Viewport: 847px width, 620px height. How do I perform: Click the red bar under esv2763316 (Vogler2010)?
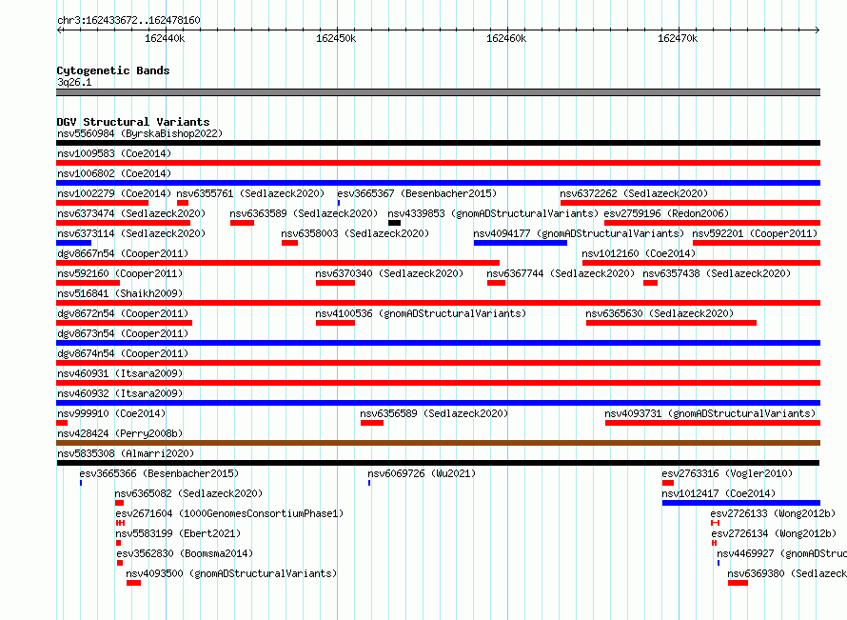click(x=668, y=483)
